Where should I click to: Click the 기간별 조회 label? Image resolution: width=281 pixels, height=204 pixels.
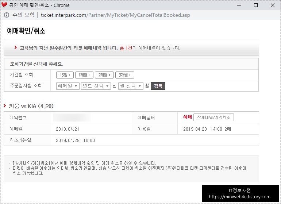pos(21,75)
